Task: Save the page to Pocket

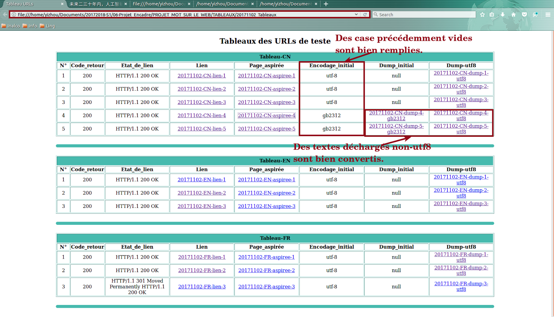Action: (x=524, y=15)
